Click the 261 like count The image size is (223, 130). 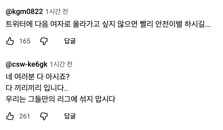coord(25,116)
